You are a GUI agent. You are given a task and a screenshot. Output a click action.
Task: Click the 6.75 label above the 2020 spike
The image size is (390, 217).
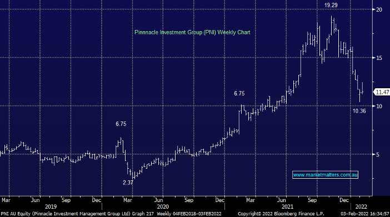point(121,124)
